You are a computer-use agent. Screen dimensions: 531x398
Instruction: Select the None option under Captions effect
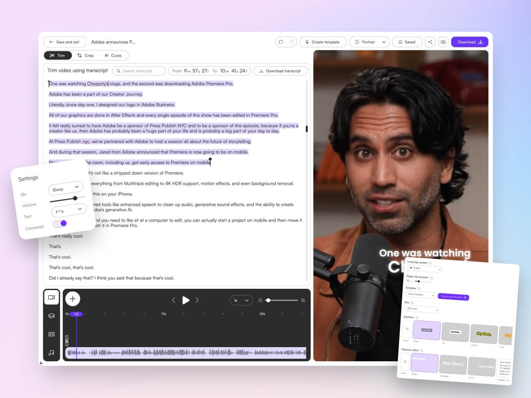tap(405, 362)
